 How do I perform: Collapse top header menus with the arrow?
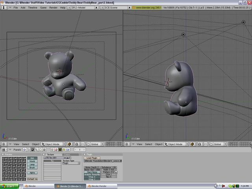(x=10, y=7)
